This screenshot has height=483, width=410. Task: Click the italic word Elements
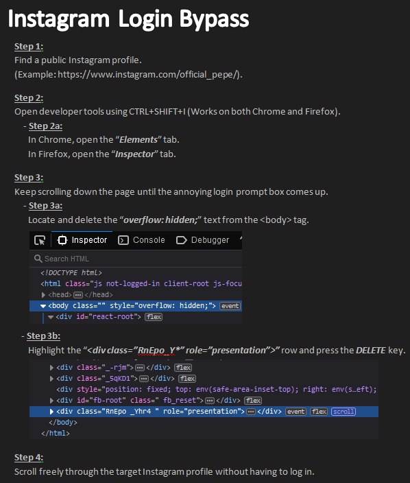pyautogui.click(x=138, y=140)
